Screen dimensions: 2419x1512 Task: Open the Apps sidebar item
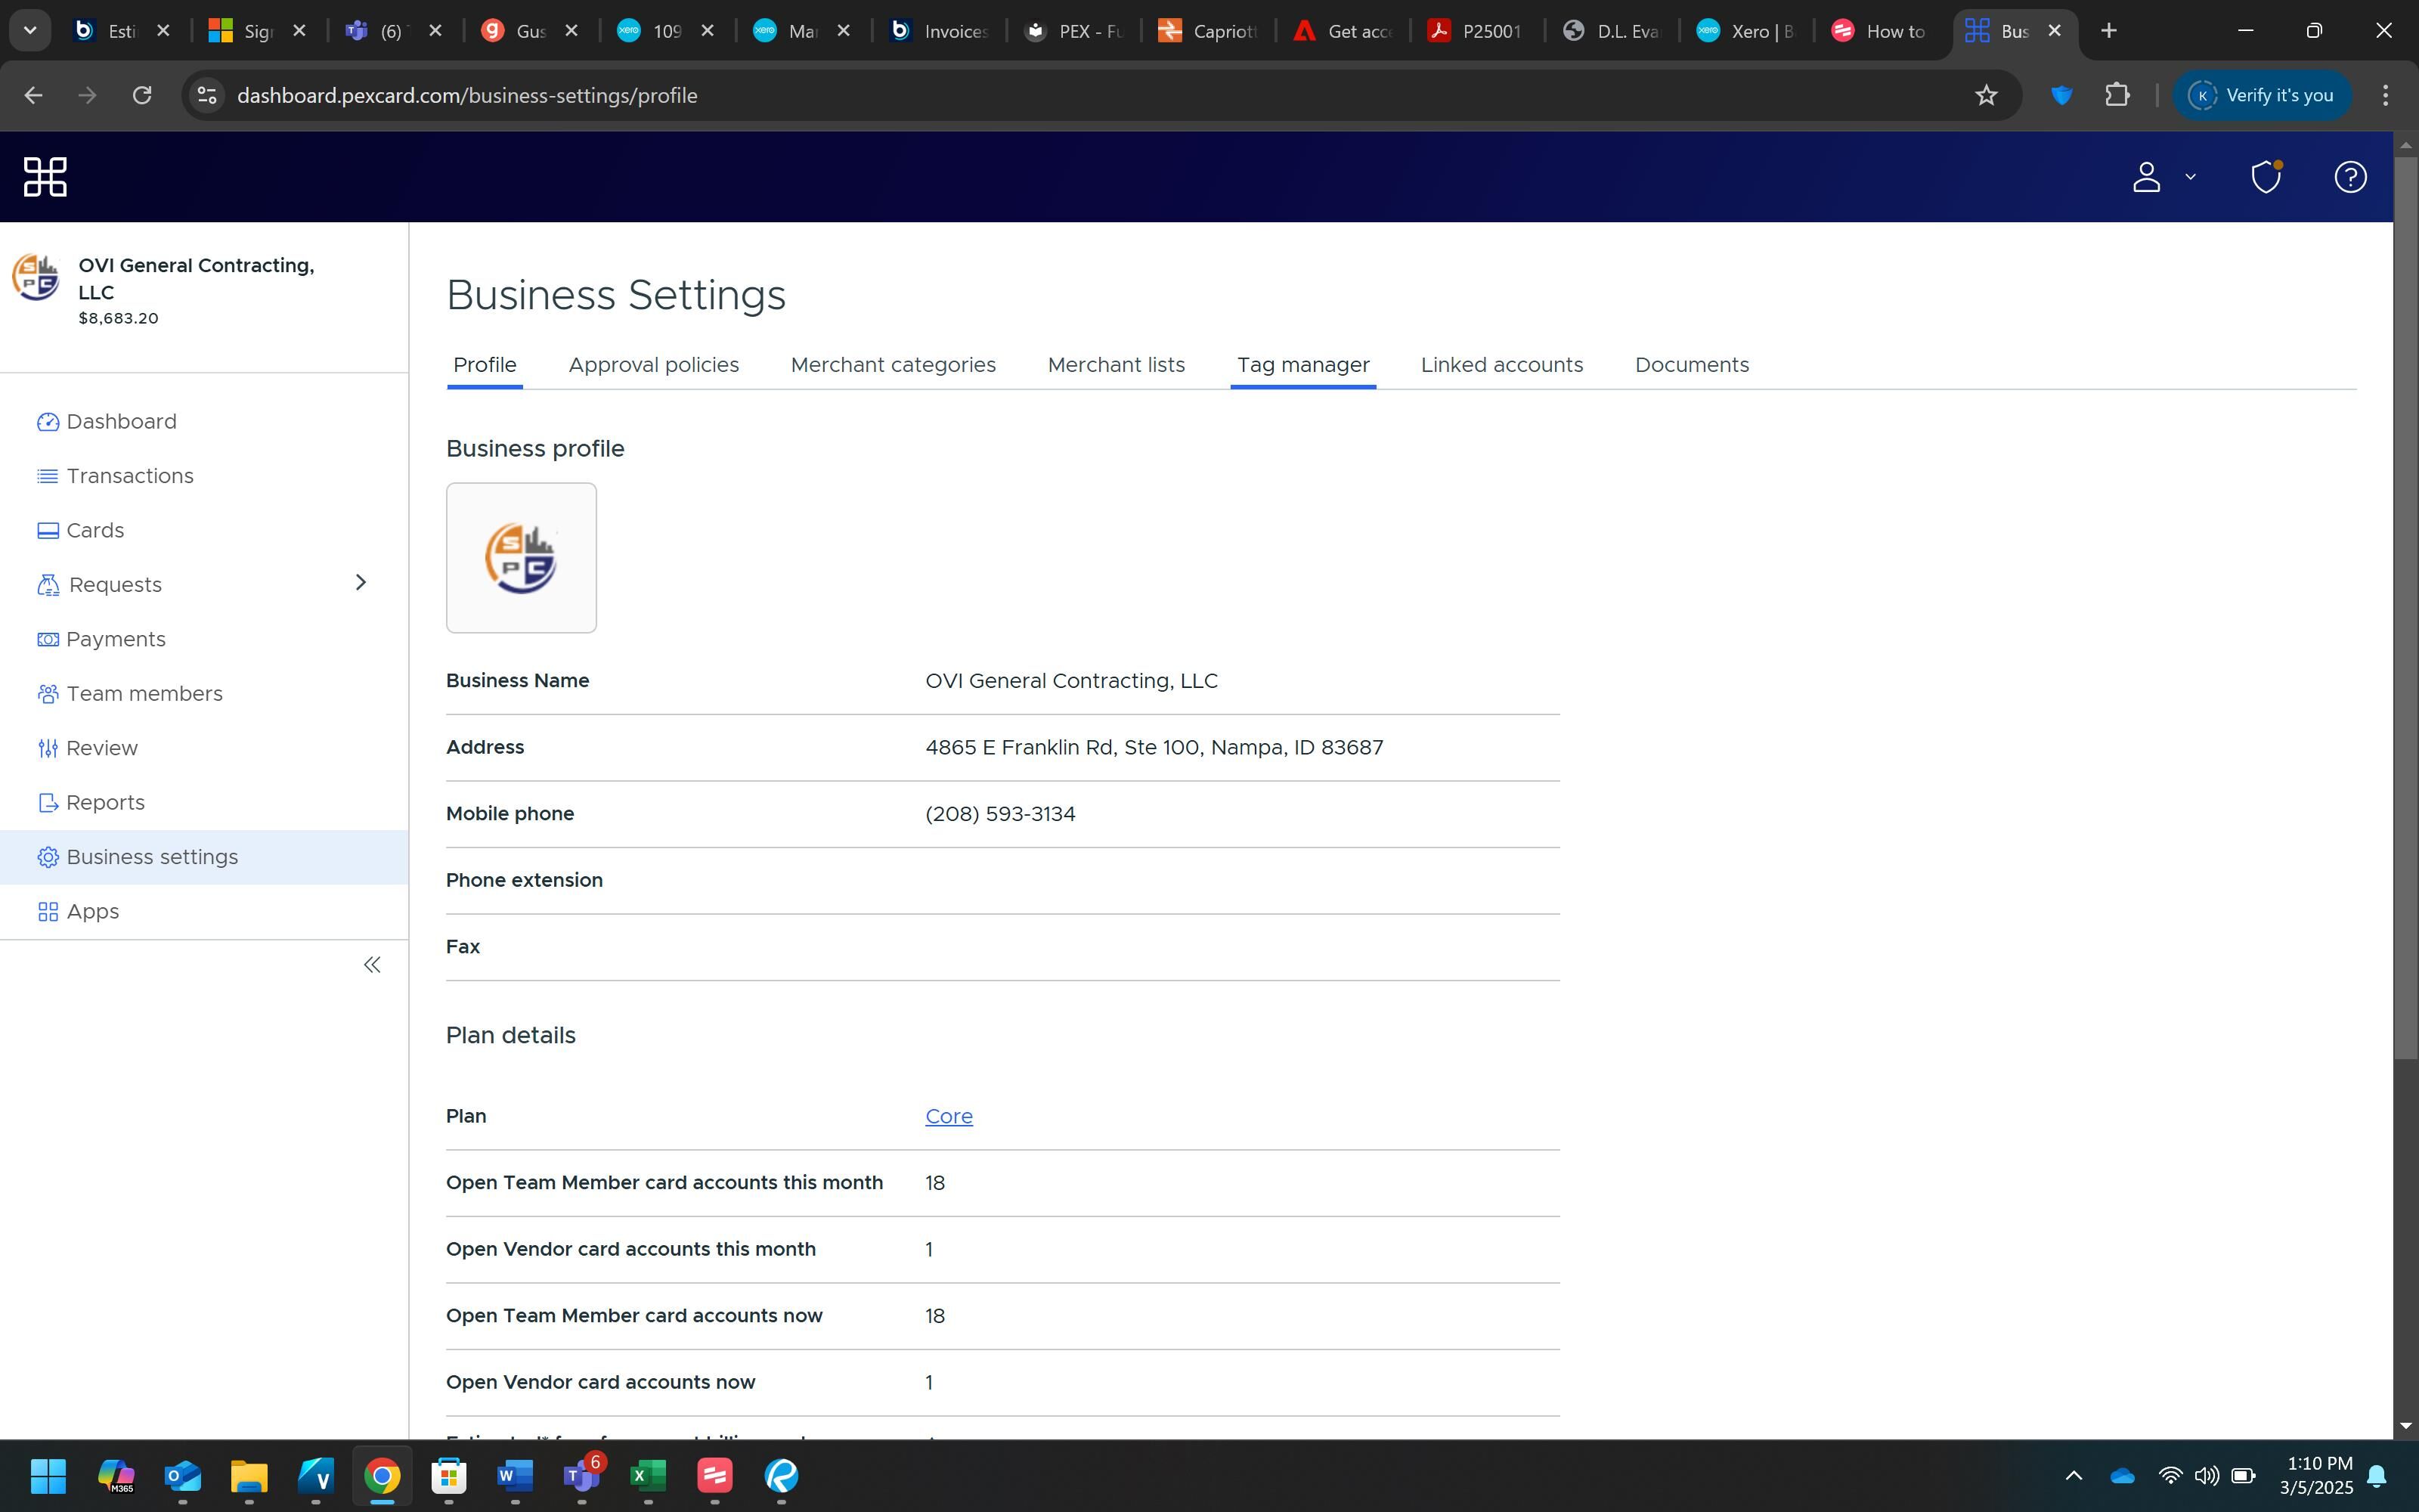pyautogui.click(x=92, y=912)
